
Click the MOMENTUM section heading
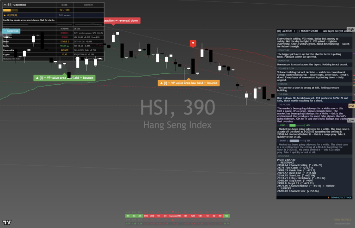(283, 61)
